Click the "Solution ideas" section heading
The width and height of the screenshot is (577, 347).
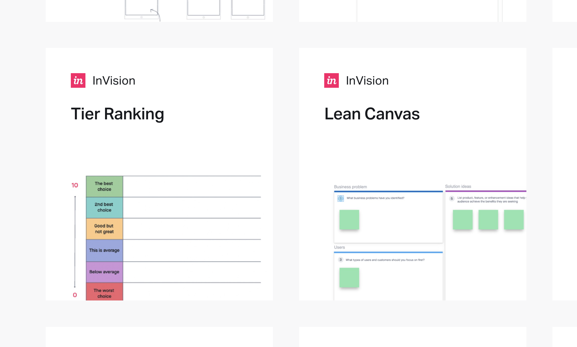click(458, 186)
